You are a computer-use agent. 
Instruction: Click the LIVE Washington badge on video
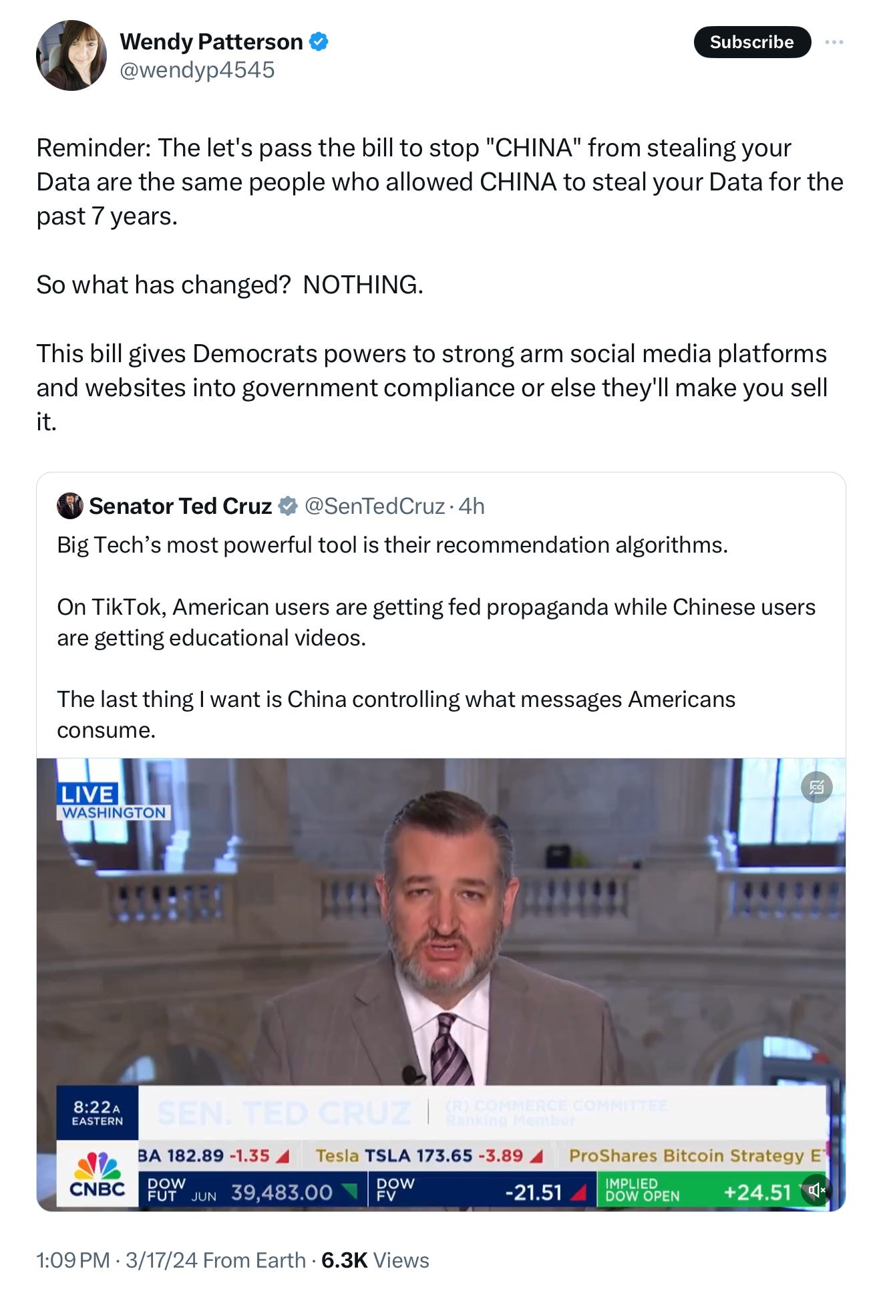click(x=114, y=801)
